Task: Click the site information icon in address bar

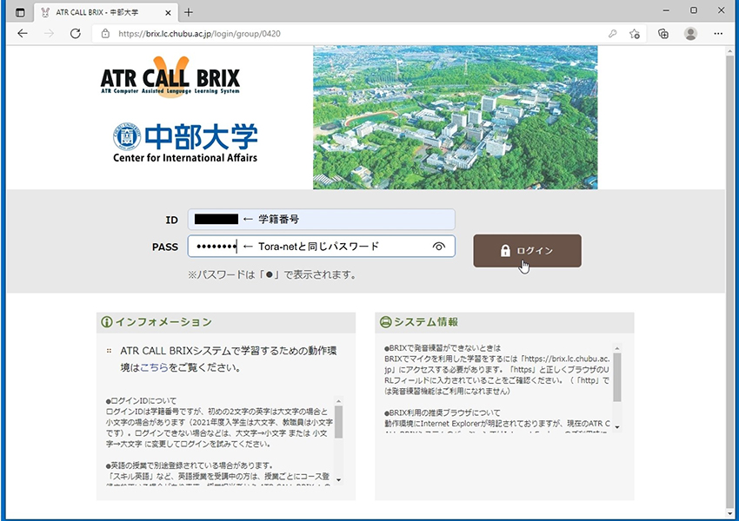Action: [103, 33]
